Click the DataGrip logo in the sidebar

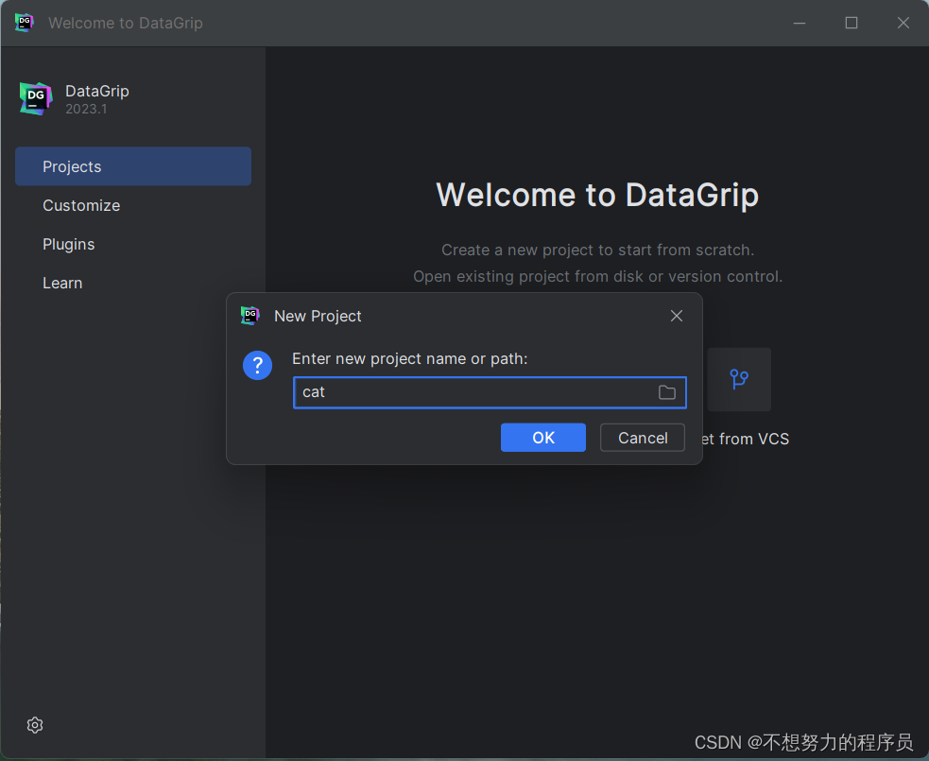pyautogui.click(x=35, y=98)
